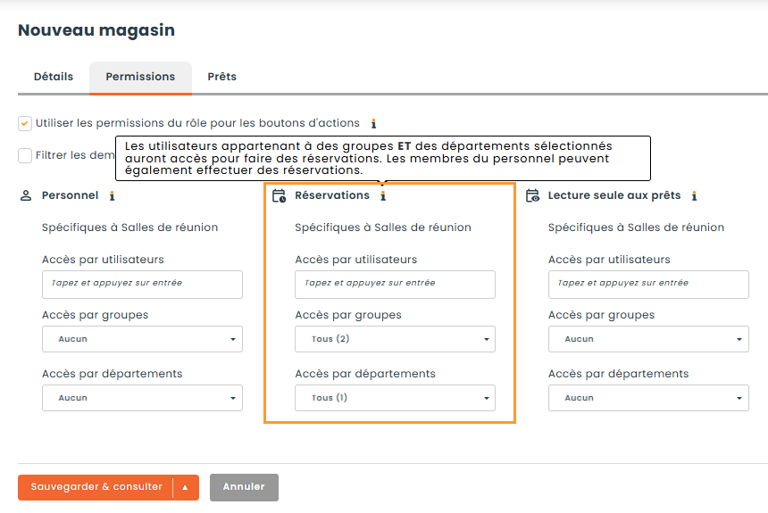Click info icon after role permissions checkbox label
768x513 pixels.
point(373,124)
